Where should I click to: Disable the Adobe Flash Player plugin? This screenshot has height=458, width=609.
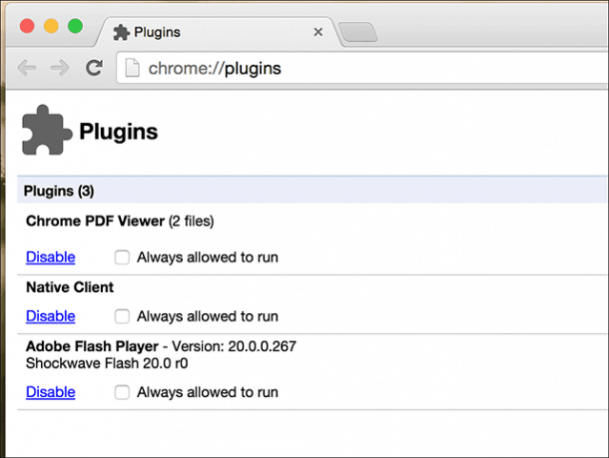pyautogui.click(x=51, y=392)
